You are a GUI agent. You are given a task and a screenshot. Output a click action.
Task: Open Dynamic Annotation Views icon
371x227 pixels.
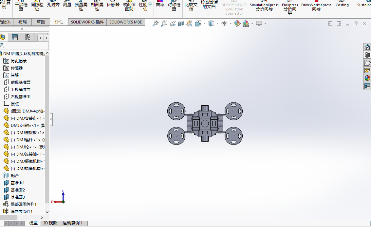coord(190,23)
